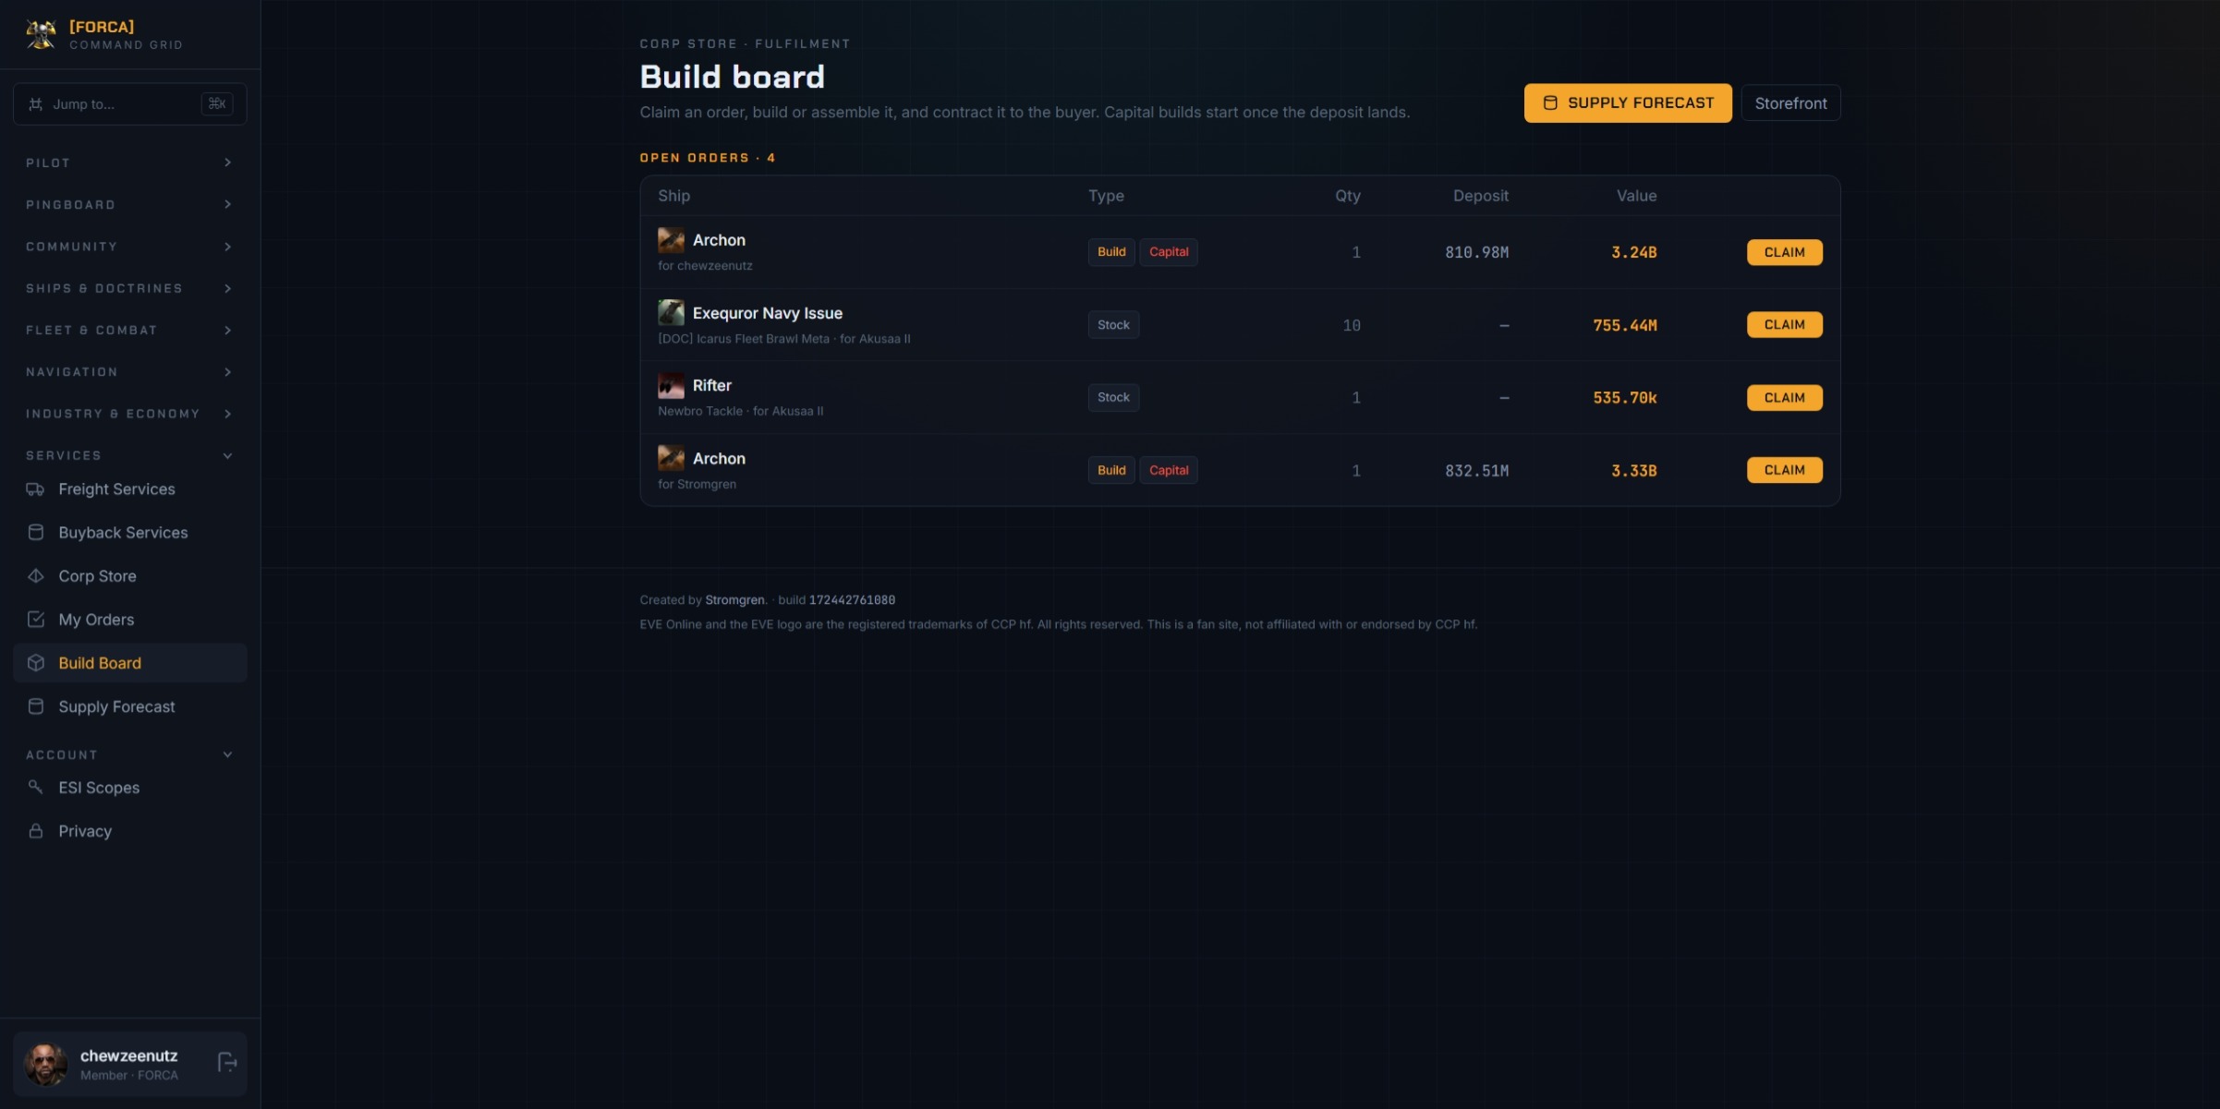Image resolution: width=2220 pixels, height=1109 pixels.
Task: Open Freight Services page
Action: tap(129, 489)
